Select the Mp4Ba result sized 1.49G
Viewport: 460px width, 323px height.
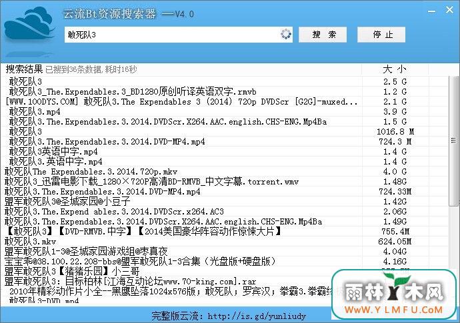click(x=163, y=221)
